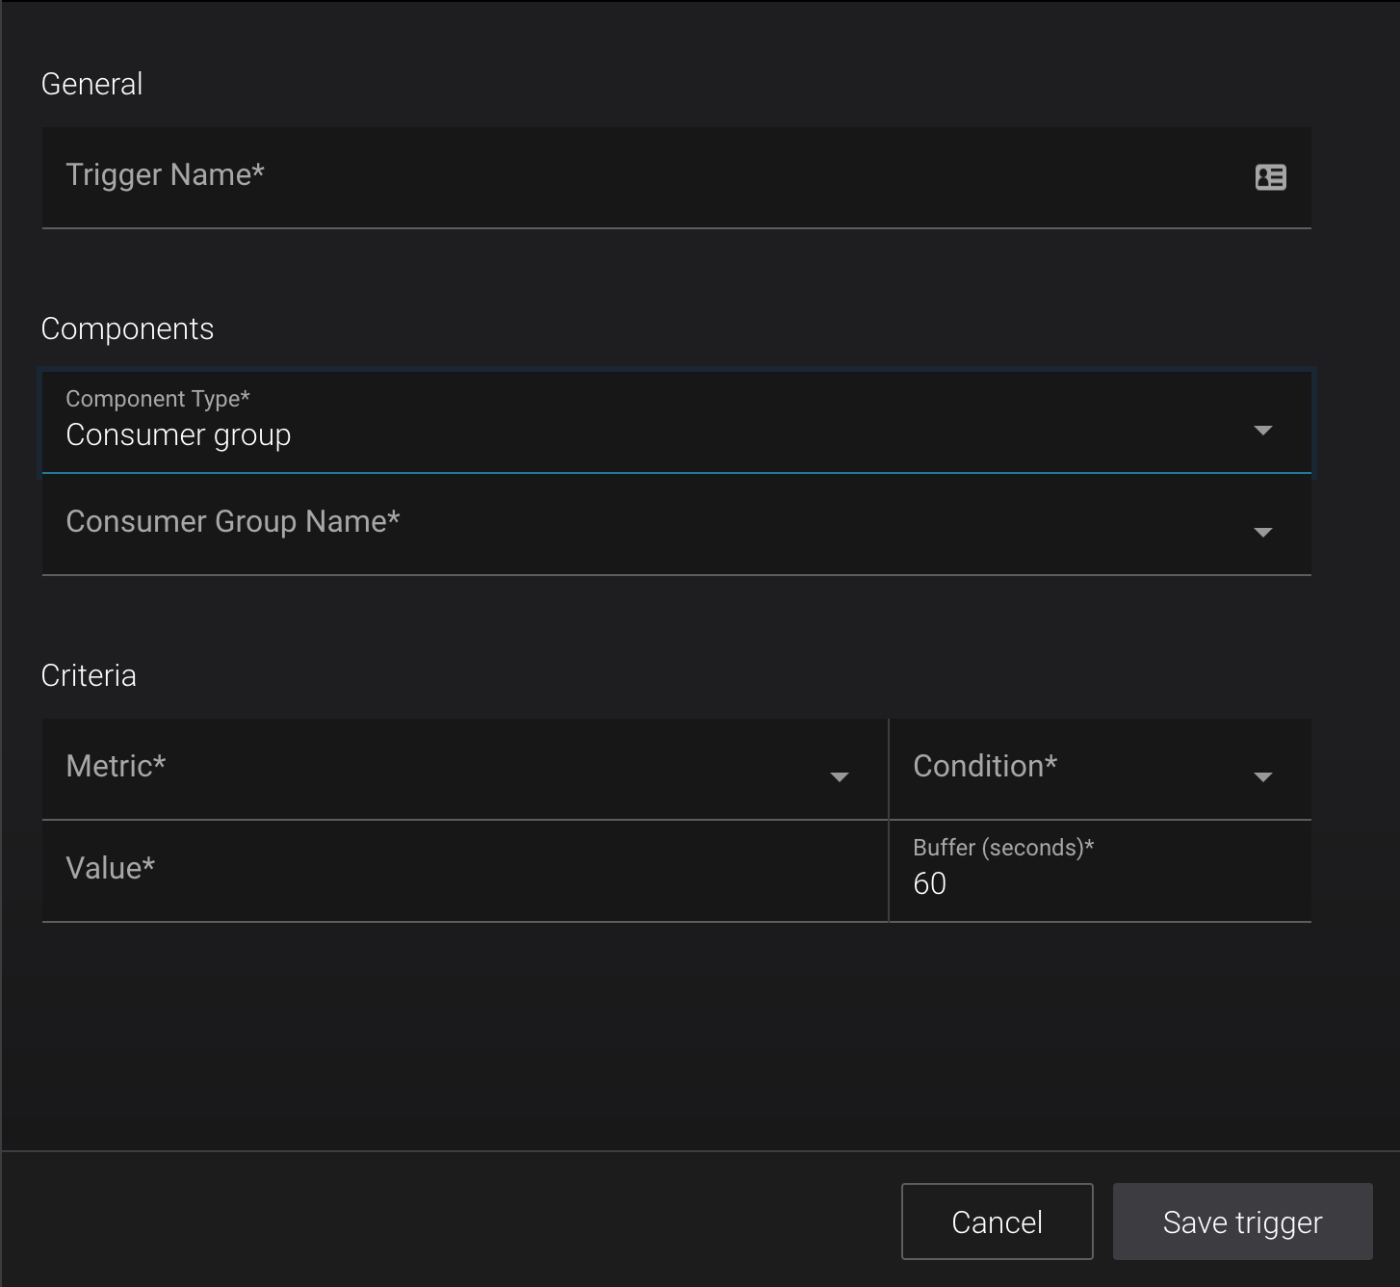This screenshot has height=1287, width=1400.
Task: Click into the Value input field
Action: click(462, 871)
